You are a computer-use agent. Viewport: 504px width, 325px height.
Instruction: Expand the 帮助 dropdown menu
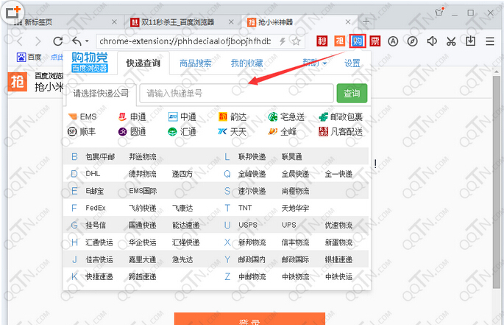(315, 63)
